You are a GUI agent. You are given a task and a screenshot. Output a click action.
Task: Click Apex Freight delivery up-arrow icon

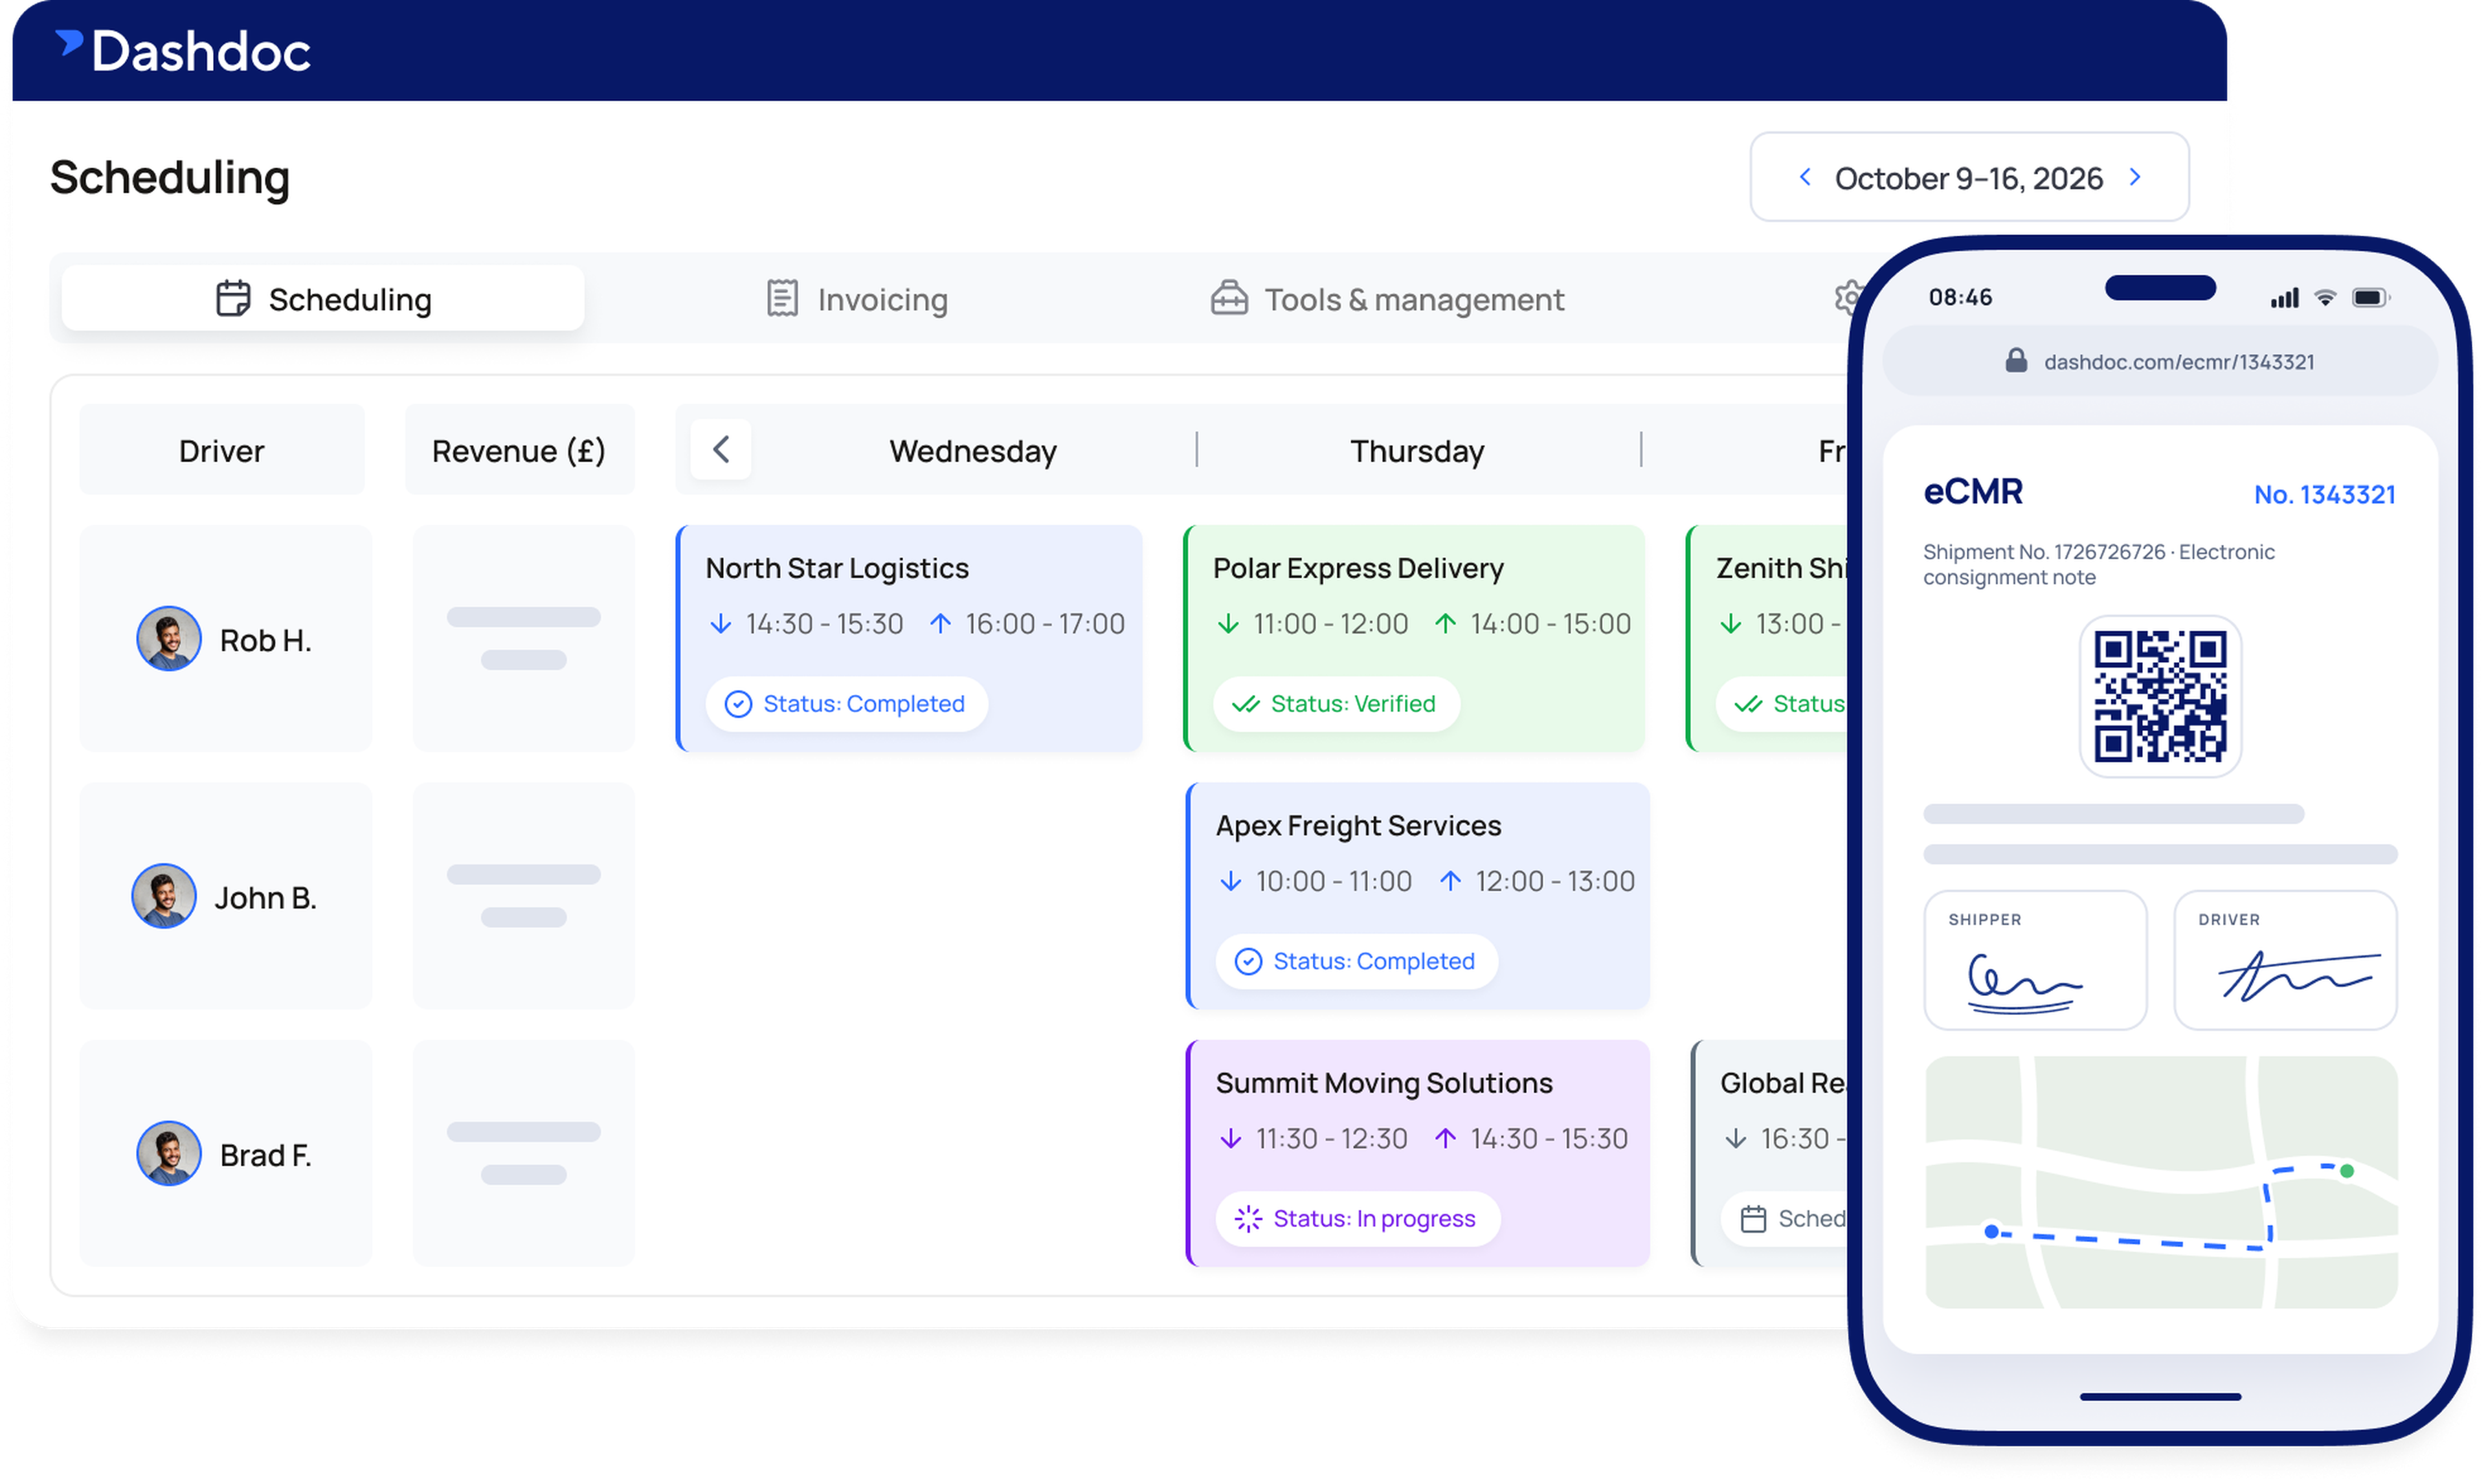coord(1451,882)
